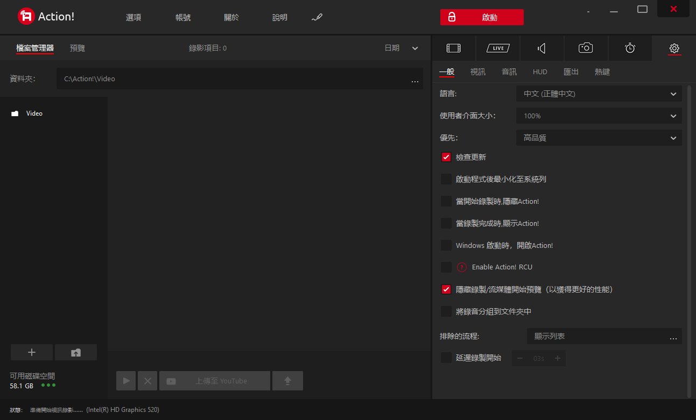Click the 錄影項目: 0 counter text
The width and height of the screenshot is (696, 420).
[x=208, y=48]
